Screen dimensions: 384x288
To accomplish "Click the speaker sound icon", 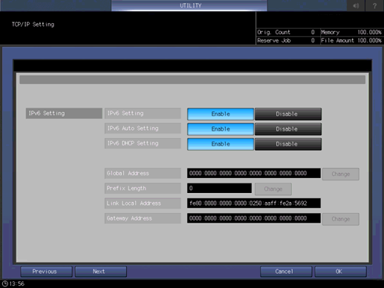I will click(x=356, y=5).
